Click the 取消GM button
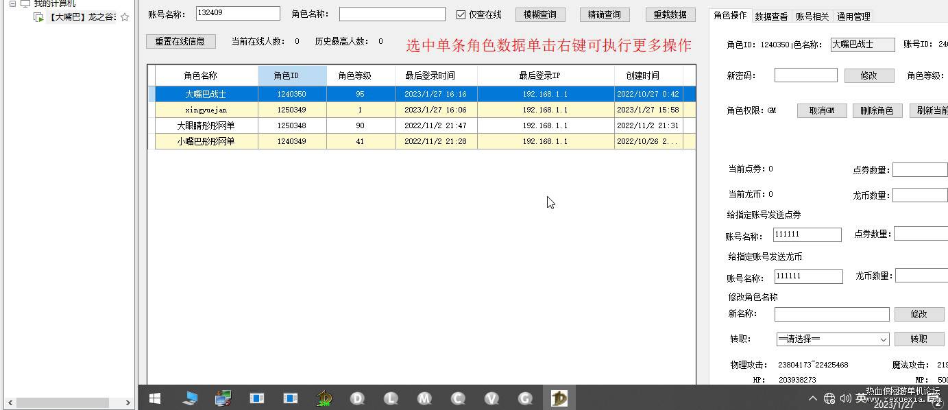The image size is (948, 410). (x=822, y=110)
